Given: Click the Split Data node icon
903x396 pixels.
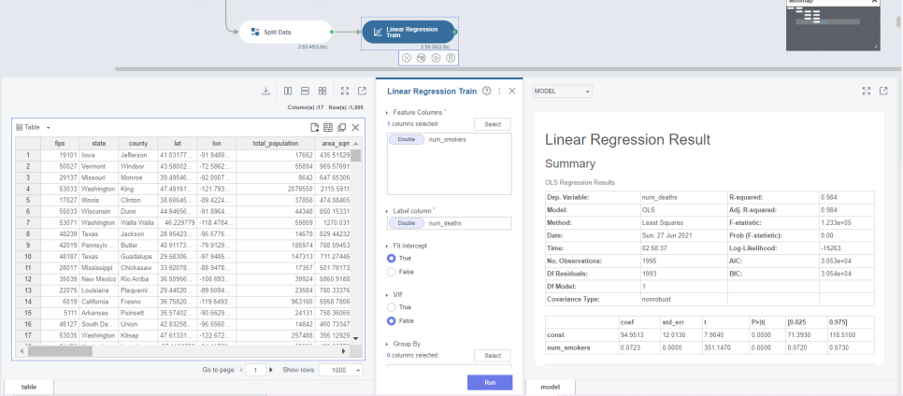Looking at the screenshot, I should 255,33.
